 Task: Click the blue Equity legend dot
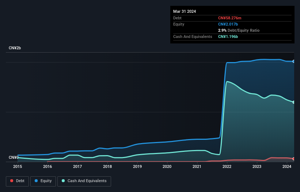(x=36, y=181)
